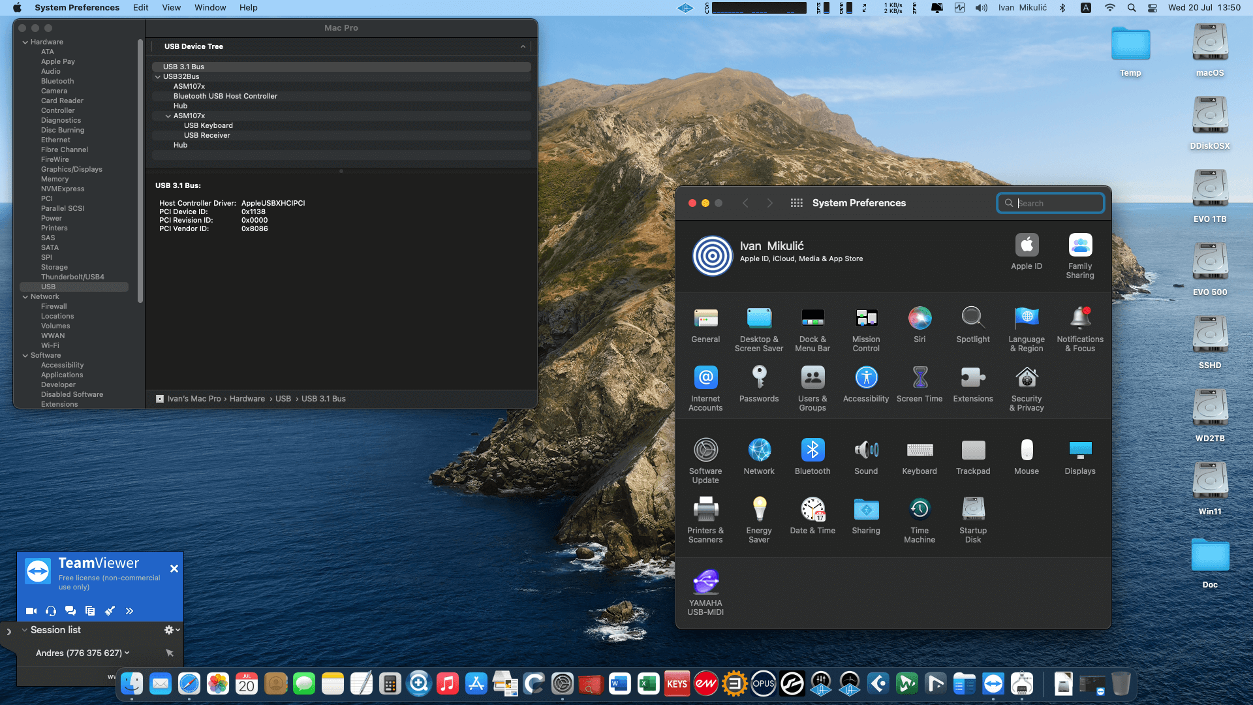
Task: Open Mission Control preferences
Action: (866, 330)
